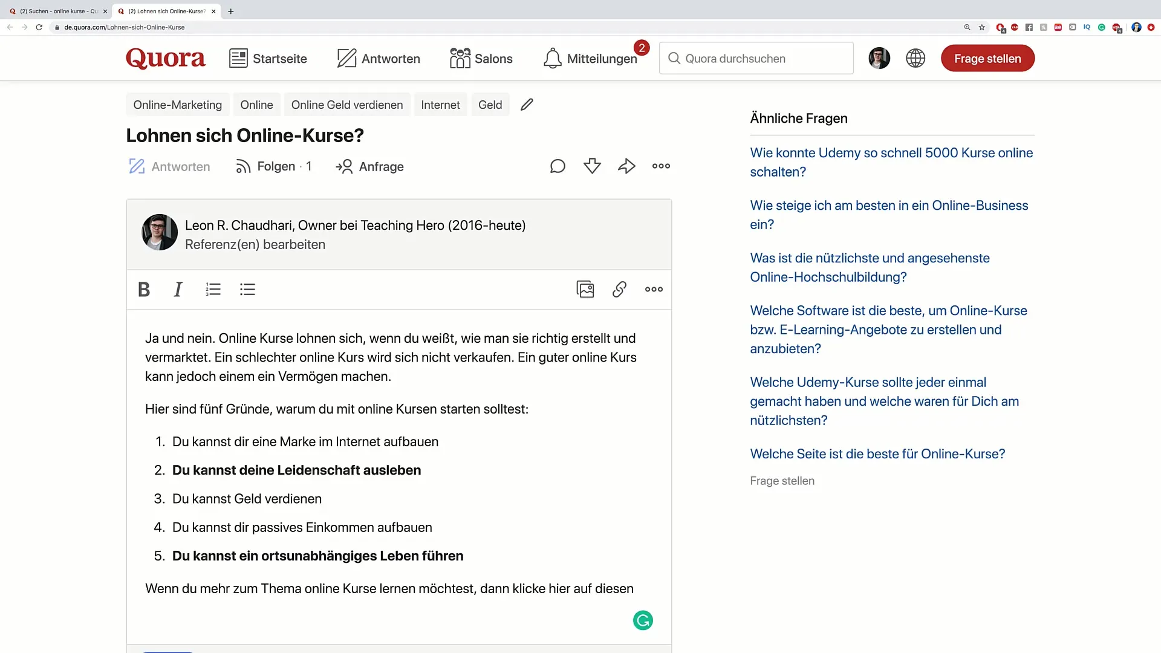Click the gray Frage stellen link in sidebar
The width and height of the screenshot is (1161, 653).
[x=782, y=481]
